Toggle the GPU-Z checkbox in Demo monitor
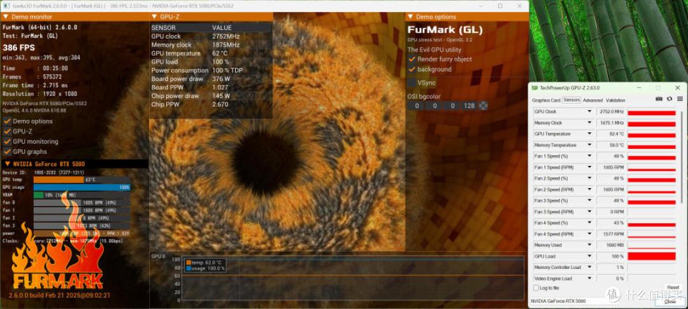Image resolution: width=688 pixels, height=309 pixels. point(7,132)
